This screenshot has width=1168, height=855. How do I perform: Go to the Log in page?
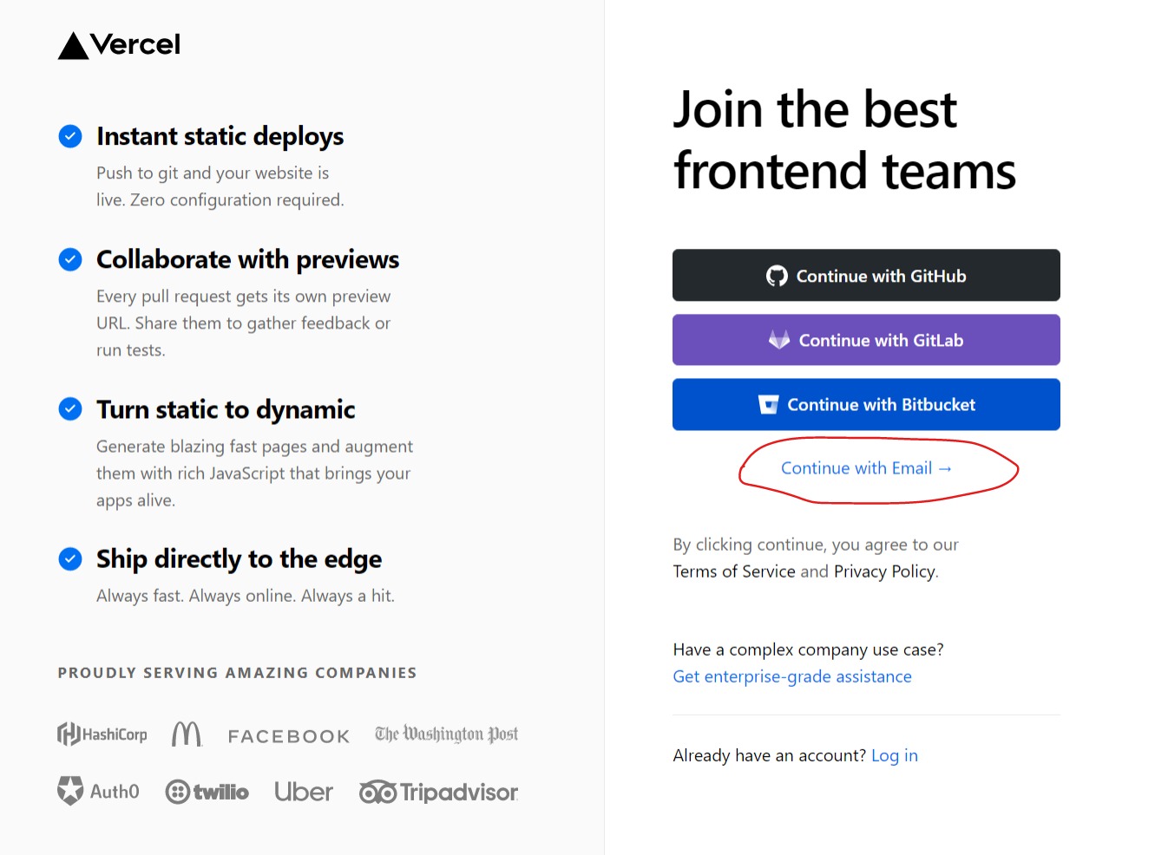point(895,755)
